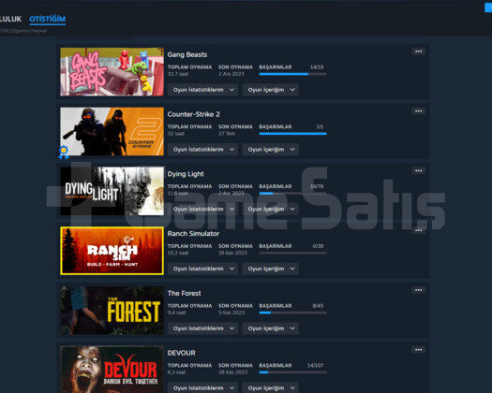
Task: Click DEVOUR achievements progress bar
Action: coord(292,372)
